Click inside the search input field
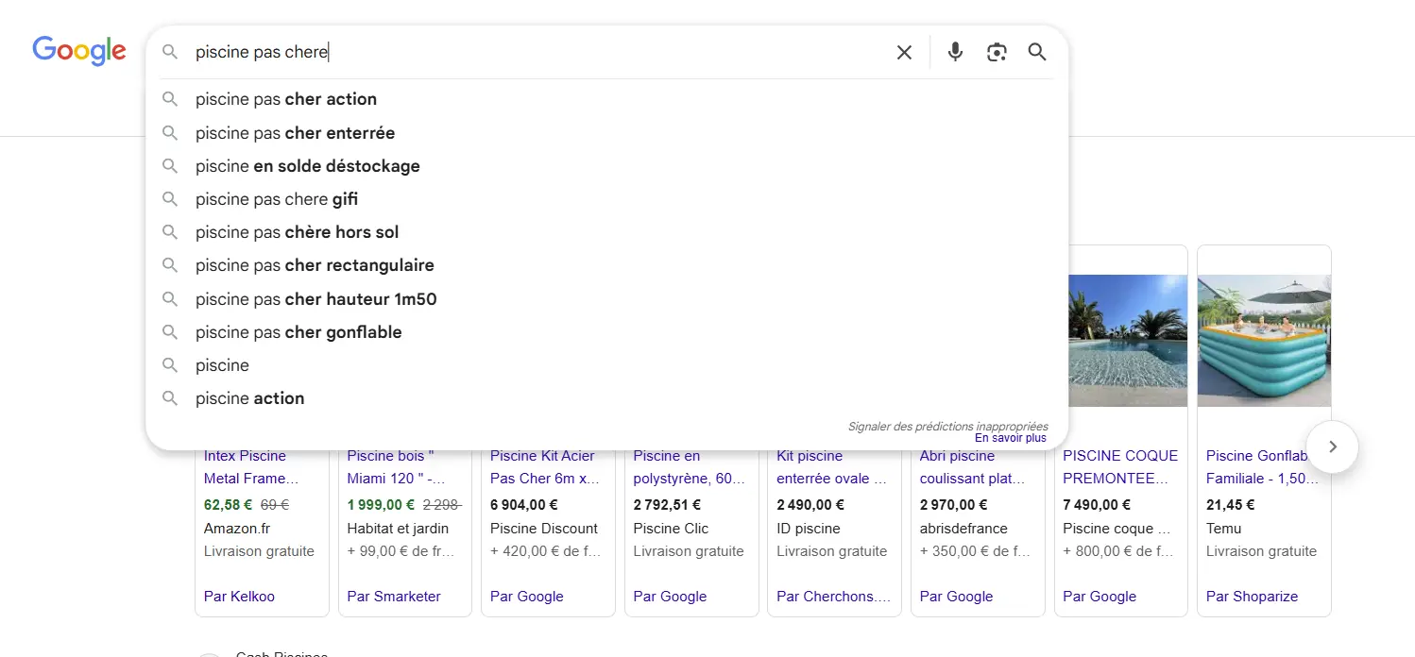This screenshot has height=657, width=1415. (529, 53)
